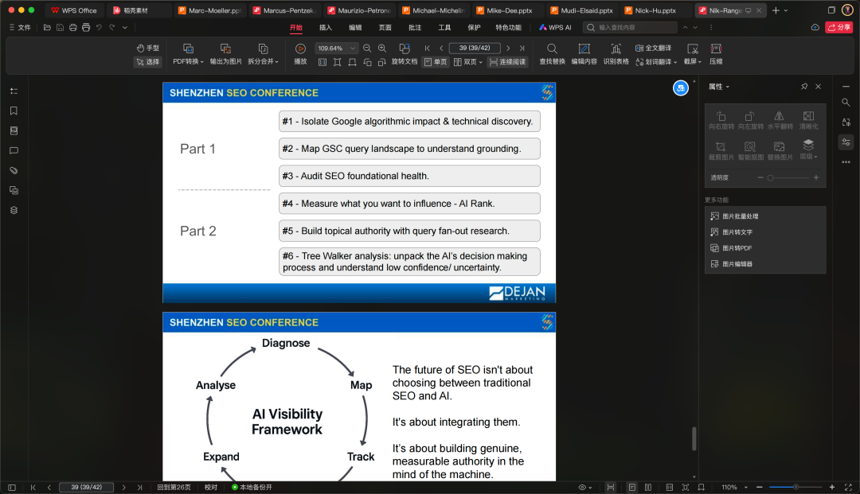Open the layers stack icon in left sidebar
Viewport: 860px width, 494px height.
click(x=14, y=210)
